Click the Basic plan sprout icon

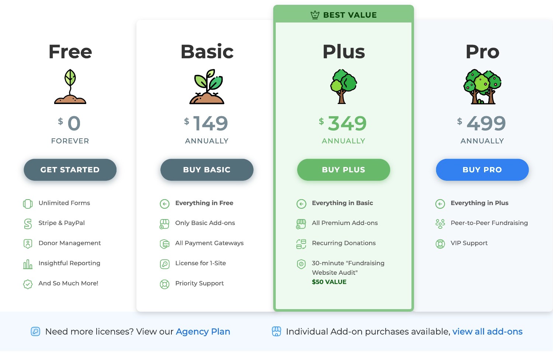(207, 87)
